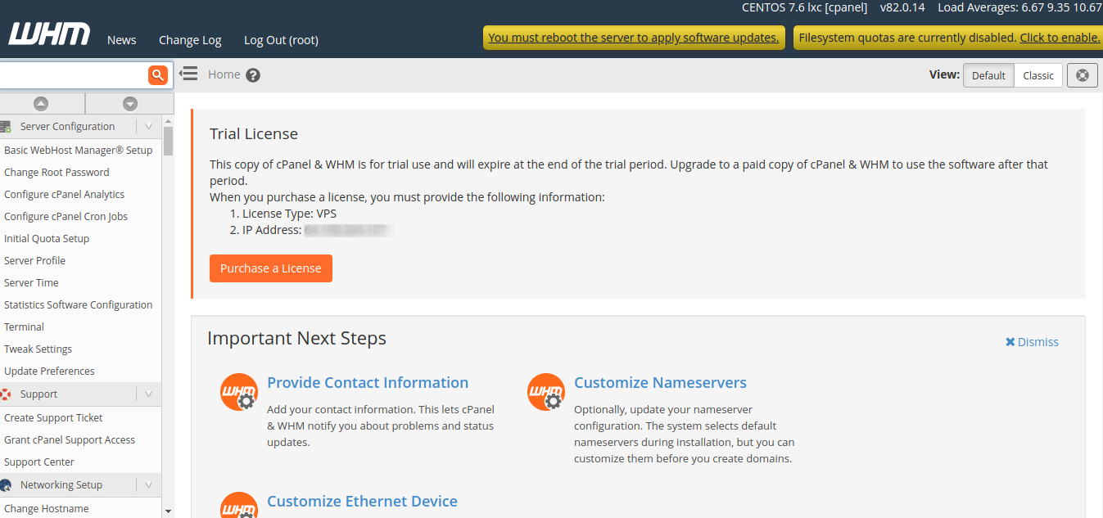The image size is (1103, 518).
Task: Switch to Classic view
Action: tap(1038, 75)
